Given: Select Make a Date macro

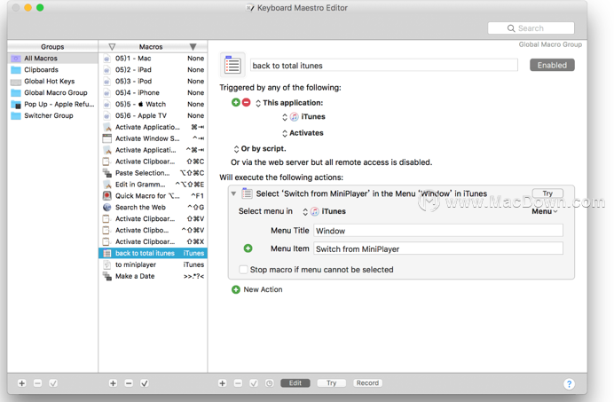Looking at the screenshot, I should [153, 276].
